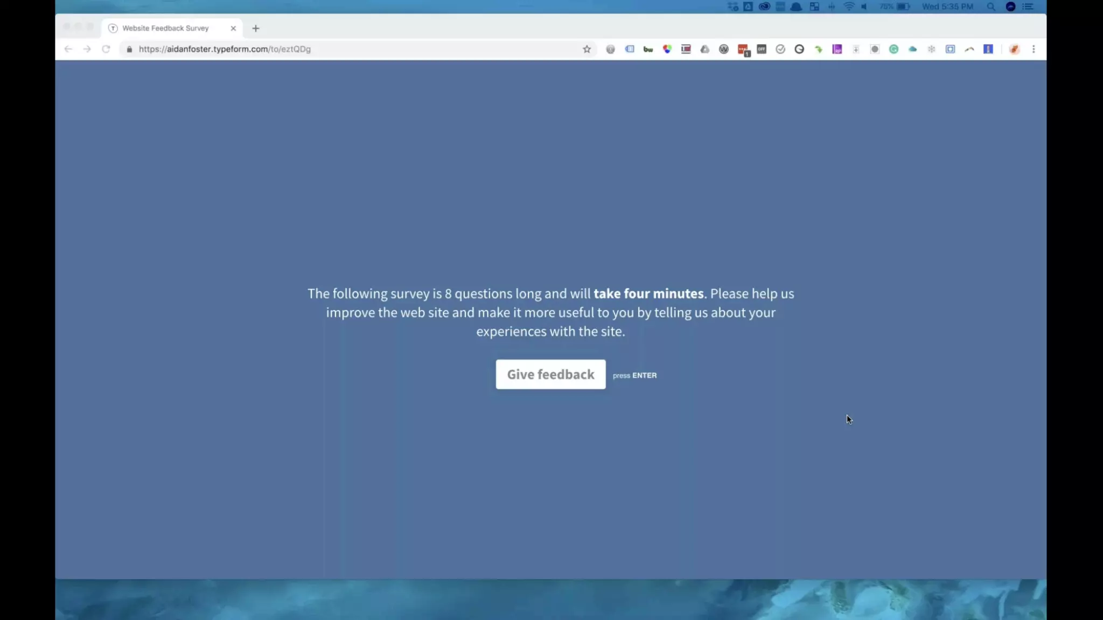This screenshot has height=620, width=1103.
Task: Click the Chrome profile avatar
Action: (x=1014, y=49)
